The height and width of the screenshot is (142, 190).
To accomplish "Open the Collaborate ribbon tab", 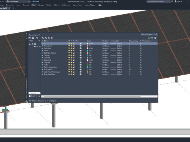I will point(66,5).
